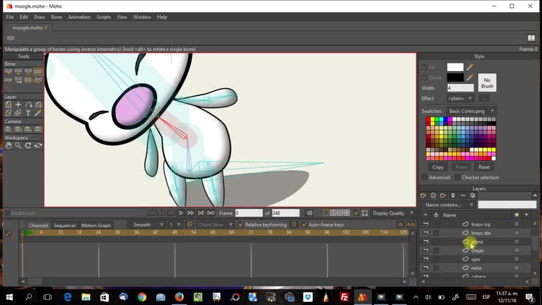Hide the nariz layer
Screen dimensions: 542x305
point(426,268)
